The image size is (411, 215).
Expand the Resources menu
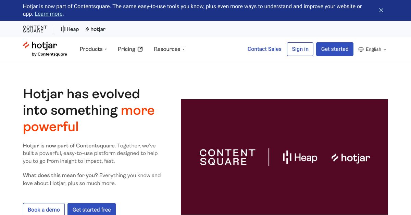point(169,49)
